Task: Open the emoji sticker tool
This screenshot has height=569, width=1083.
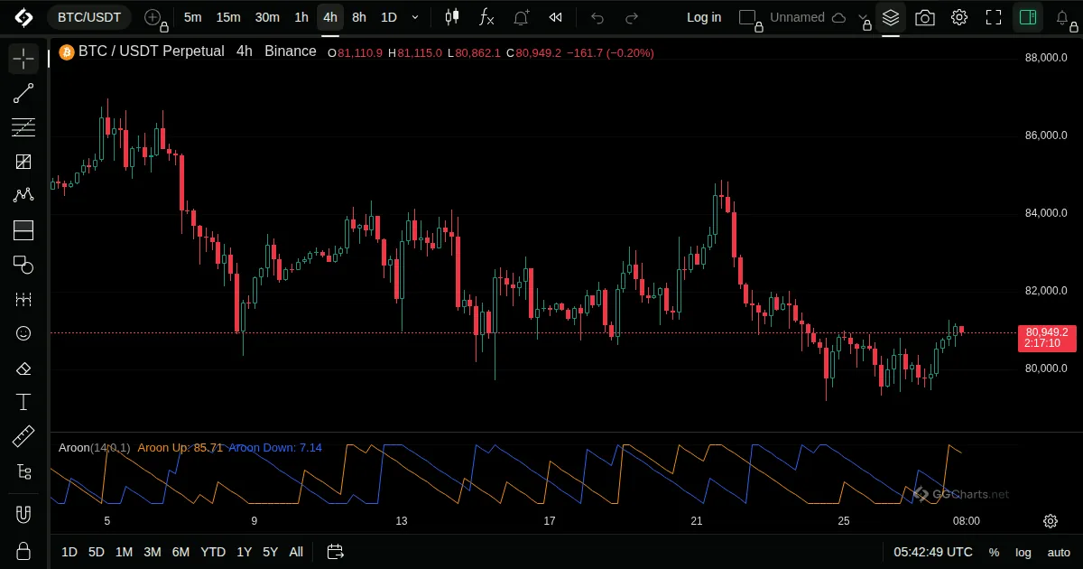Action: coord(23,333)
